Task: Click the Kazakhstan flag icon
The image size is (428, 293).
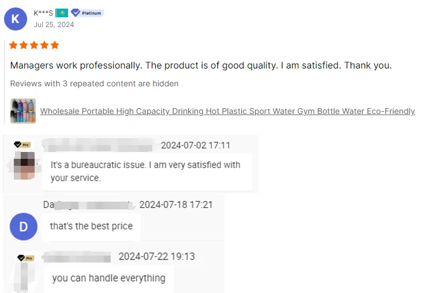Action: [x=62, y=13]
